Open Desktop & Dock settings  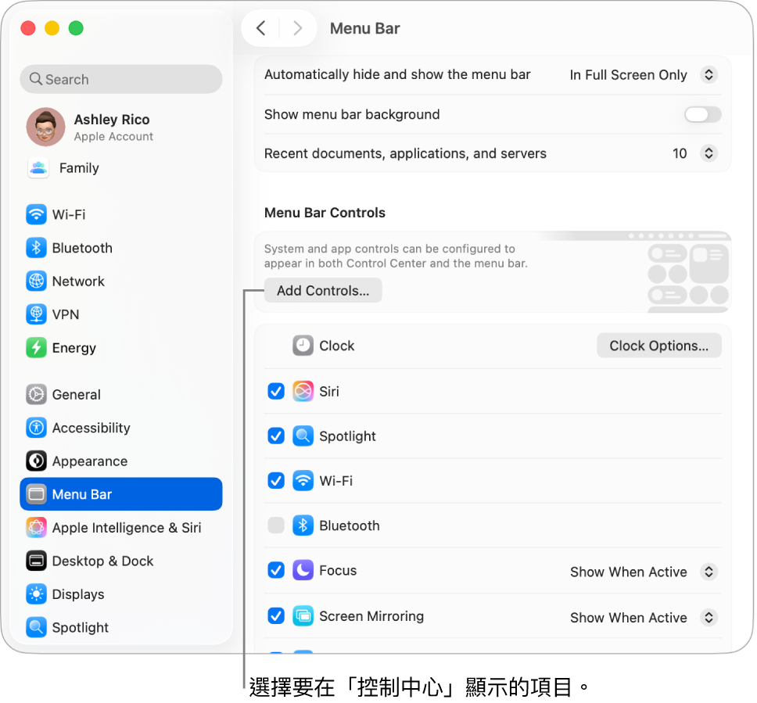102,561
